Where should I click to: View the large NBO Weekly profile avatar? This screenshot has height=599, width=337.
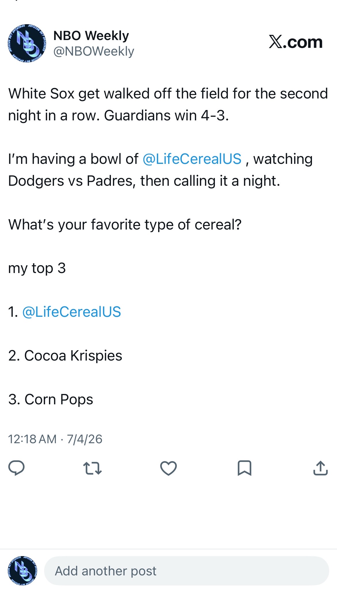click(27, 43)
